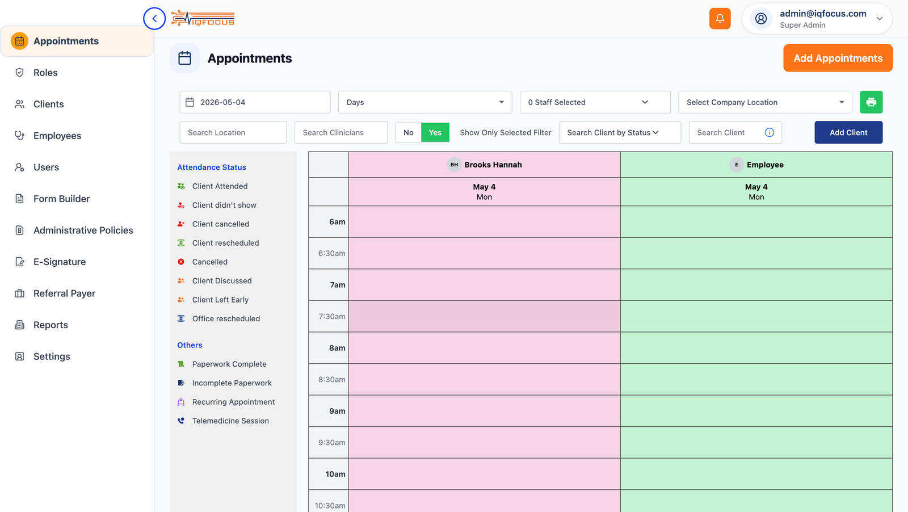The height and width of the screenshot is (512, 908).
Task: Click the Telemedicine Session phone icon
Action: point(181,421)
